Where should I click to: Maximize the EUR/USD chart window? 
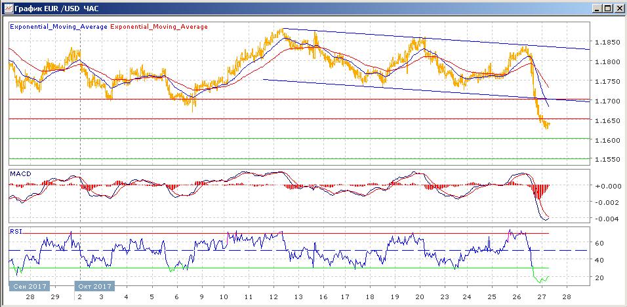coord(608,8)
